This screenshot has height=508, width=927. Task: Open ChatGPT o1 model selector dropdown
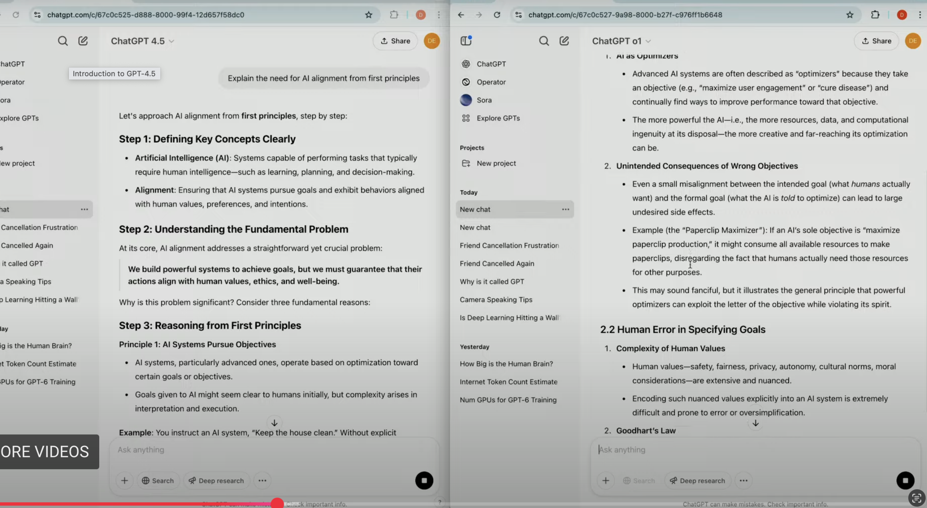[621, 41]
